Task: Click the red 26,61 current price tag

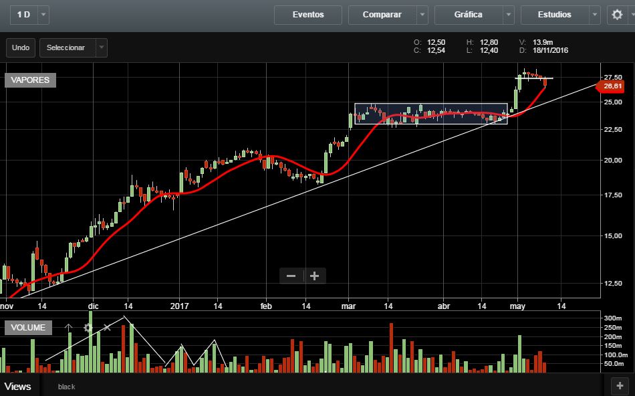Action: [x=611, y=86]
